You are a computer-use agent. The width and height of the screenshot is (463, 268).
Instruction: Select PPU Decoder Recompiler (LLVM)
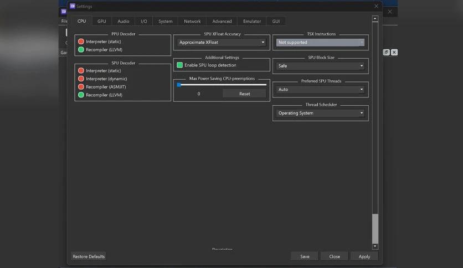coord(100,50)
